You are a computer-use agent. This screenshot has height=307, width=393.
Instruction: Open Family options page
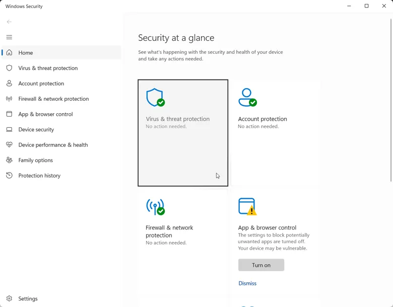coord(61,160)
